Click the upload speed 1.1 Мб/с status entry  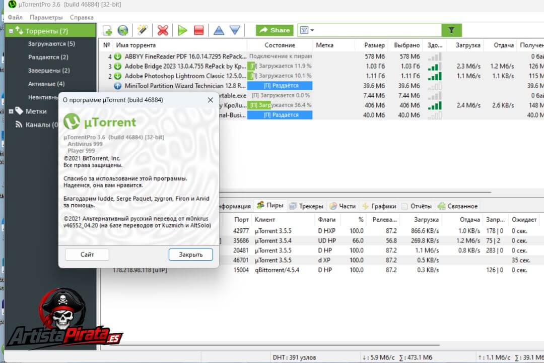click(510, 357)
